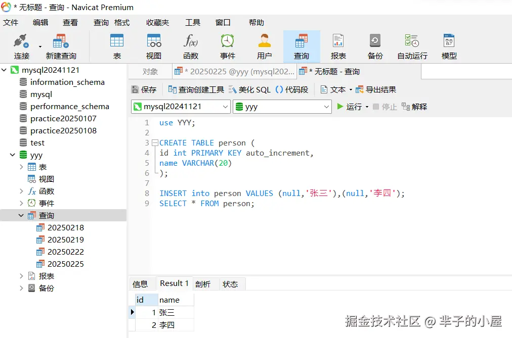Open the 运行 dropdown arrow
The width and height of the screenshot is (512, 338).
coord(367,107)
